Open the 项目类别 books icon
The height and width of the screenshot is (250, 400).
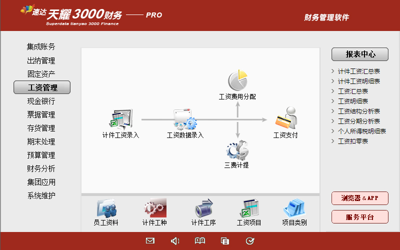point(294,208)
